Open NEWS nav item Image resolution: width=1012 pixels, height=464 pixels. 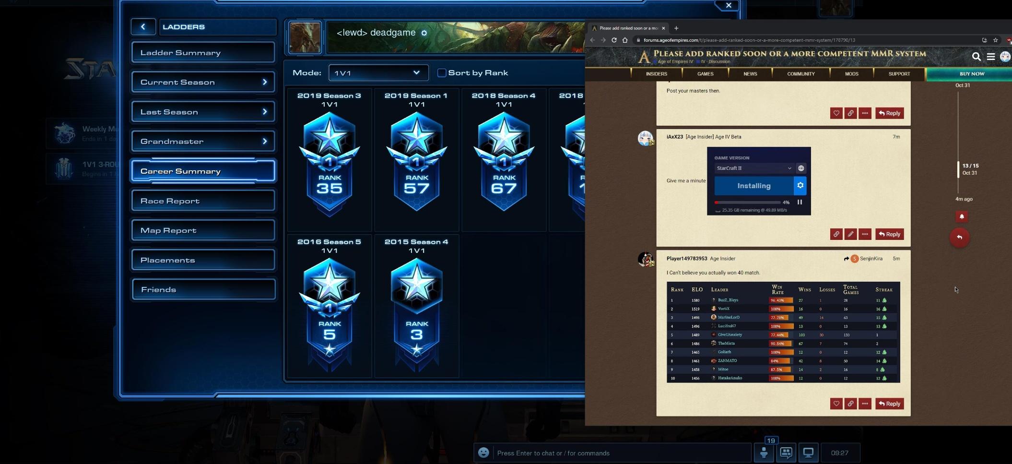pyautogui.click(x=750, y=74)
